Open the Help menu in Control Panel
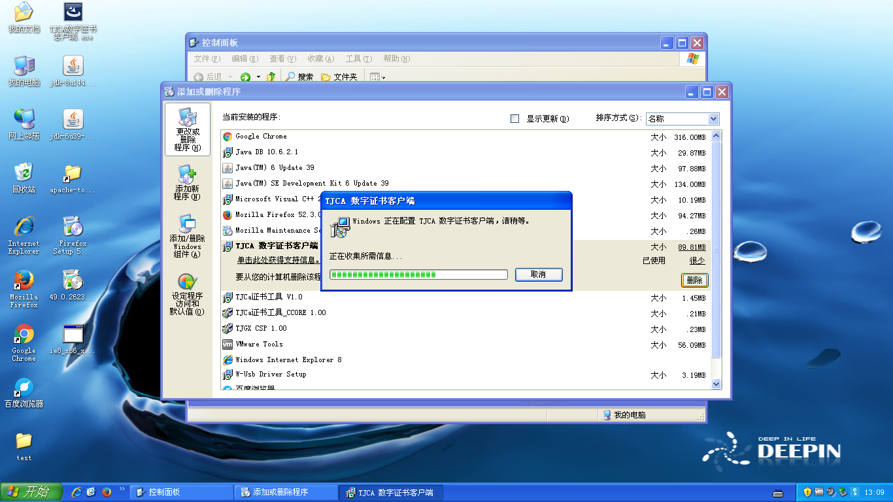Screen dimensions: 893x502 pos(396,59)
